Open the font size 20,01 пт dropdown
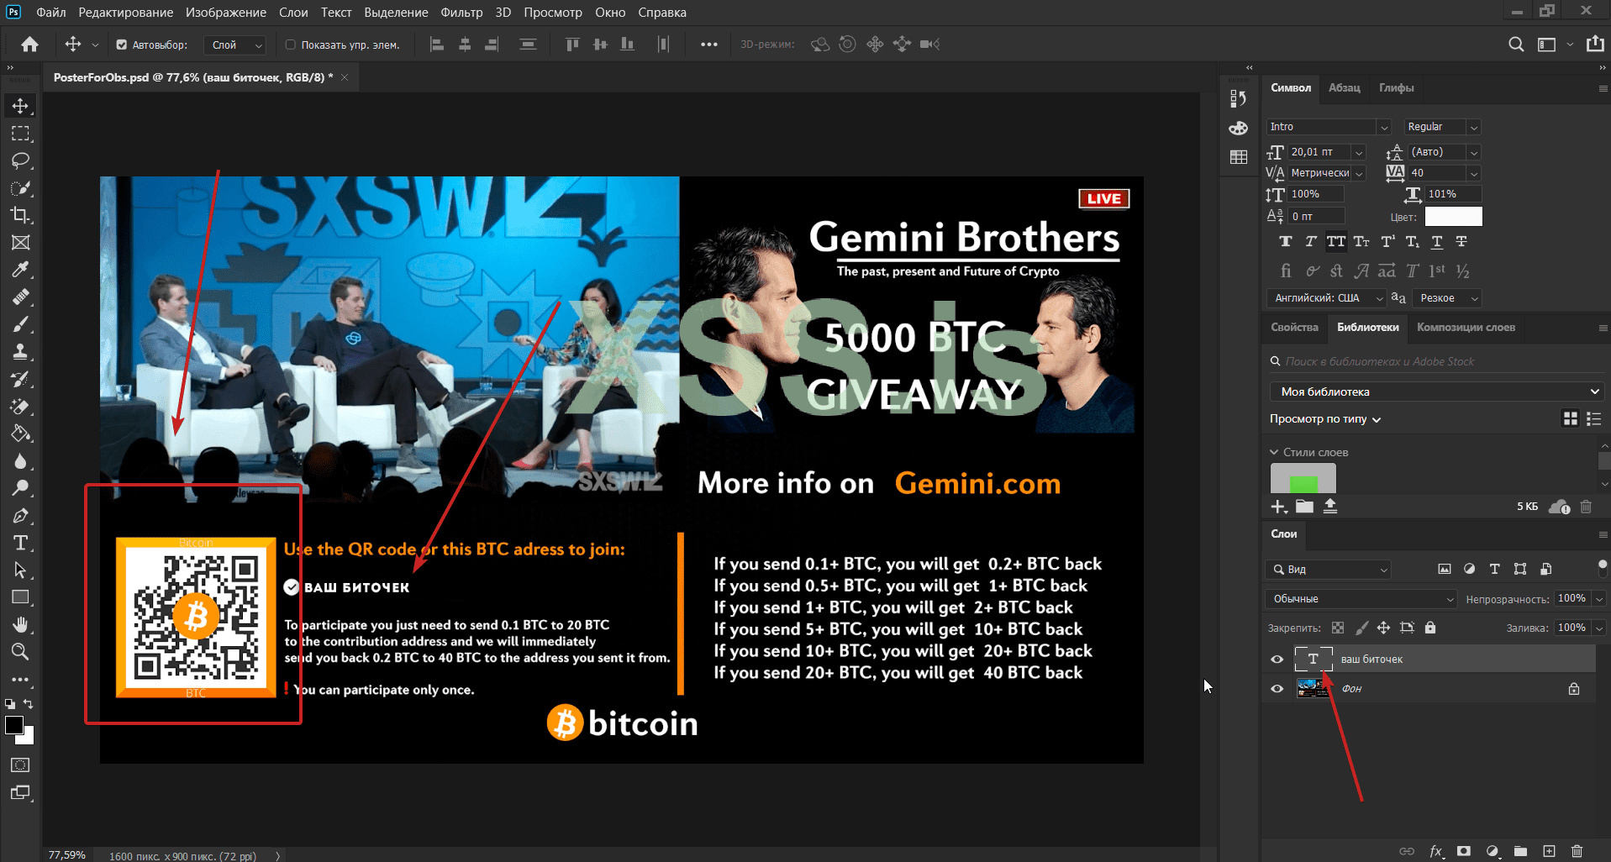 coord(1358,152)
